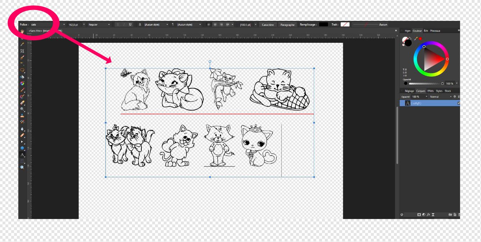Click the group layers folder icon
Image resolution: width=481 pixels, height=242 pixels.
[450, 215]
